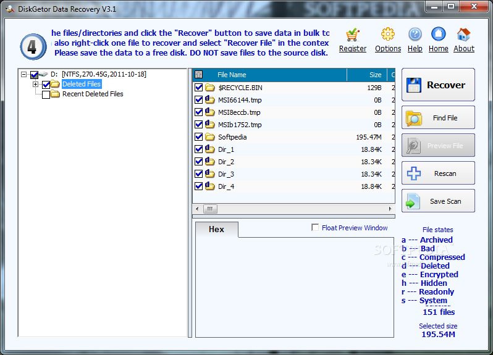
Task: Open Options via the gear icon
Action: [388, 34]
